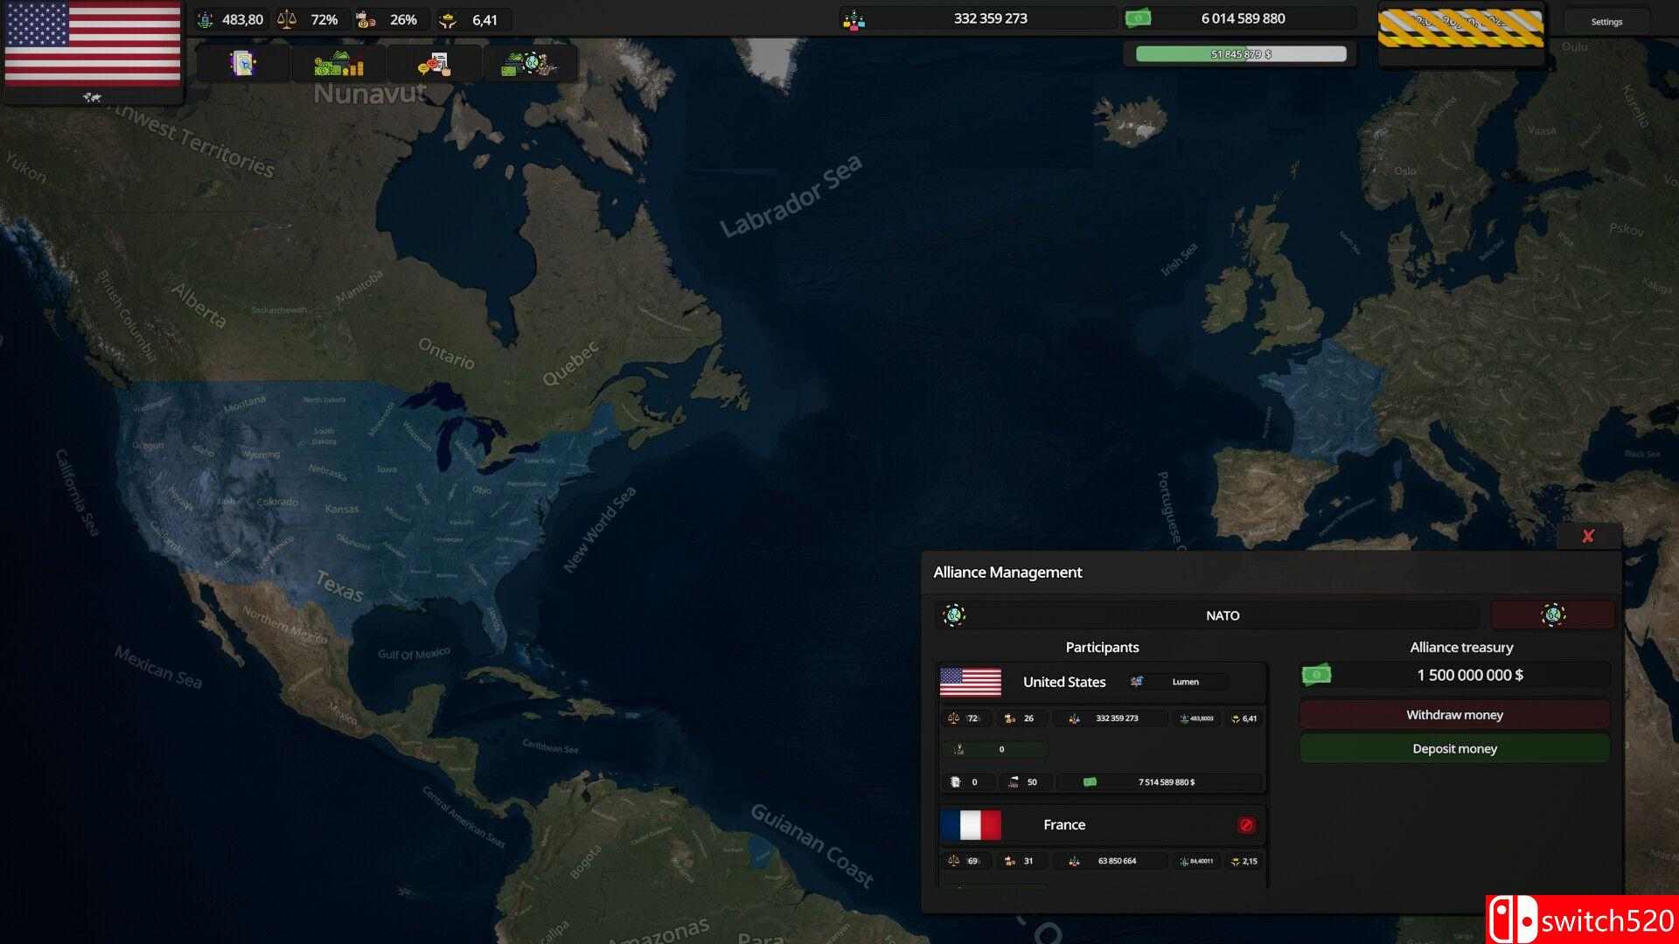1679x944 pixels.
Task: Select the France participant entry
Action: [x=1064, y=825]
